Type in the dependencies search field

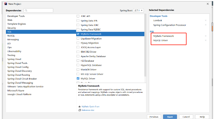coord(40,10)
